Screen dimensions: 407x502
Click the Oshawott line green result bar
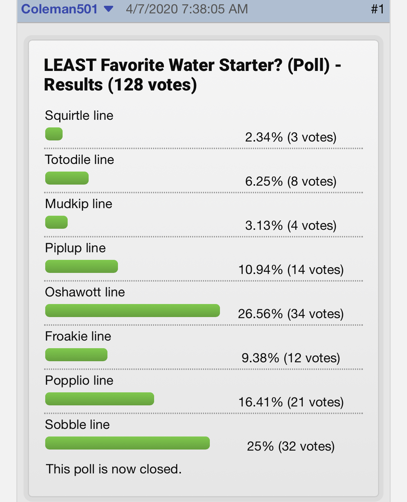point(132,311)
